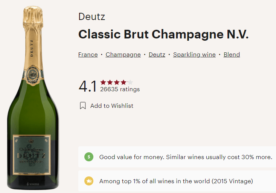Click the Good value for money banner
The width and height of the screenshot is (276, 193).
pos(186,157)
